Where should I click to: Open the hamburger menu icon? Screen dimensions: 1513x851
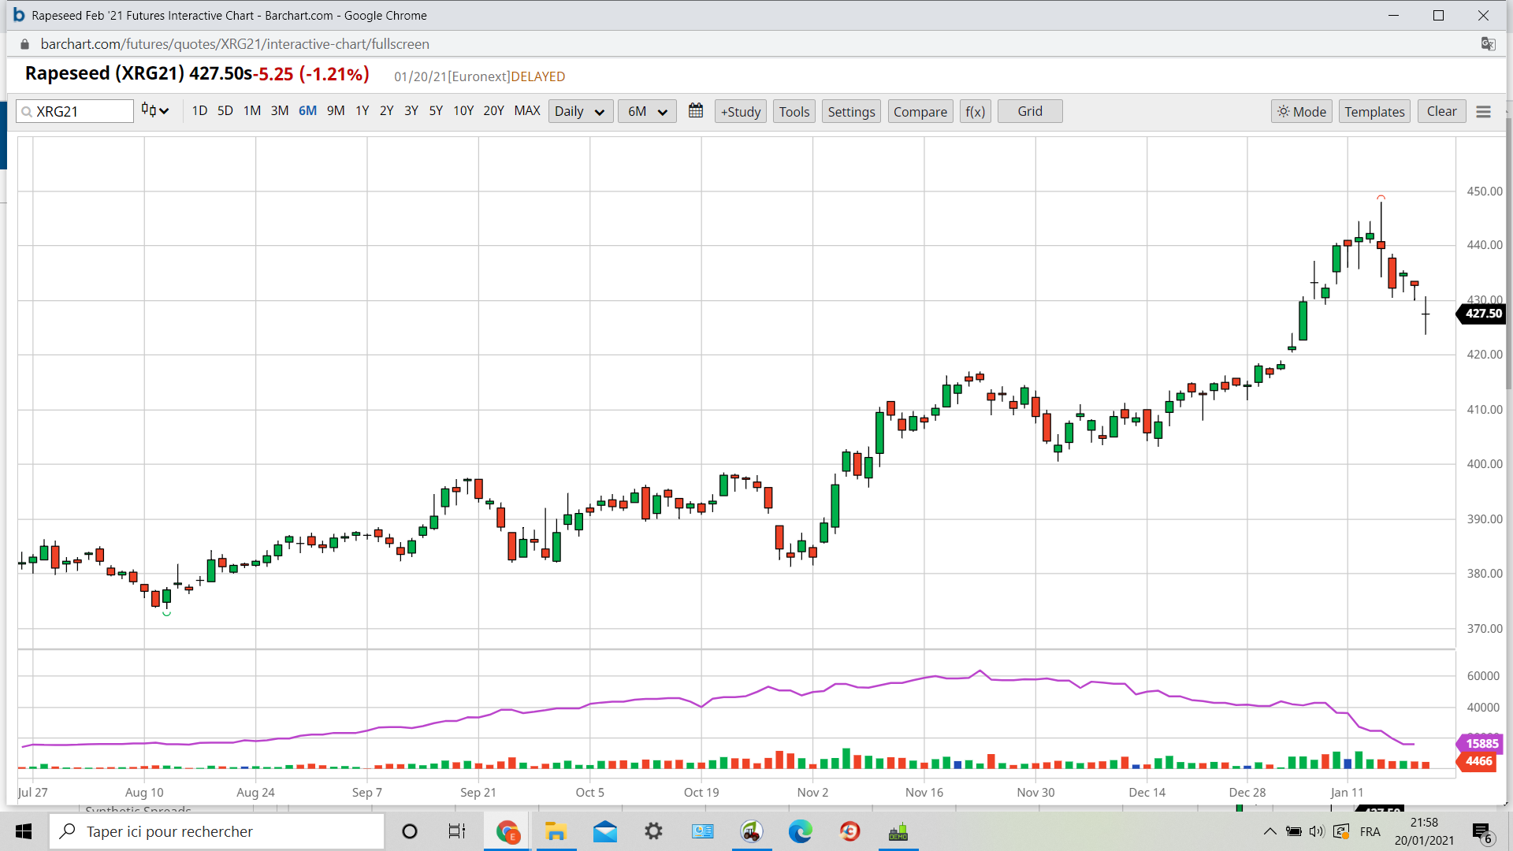click(1483, 112)
